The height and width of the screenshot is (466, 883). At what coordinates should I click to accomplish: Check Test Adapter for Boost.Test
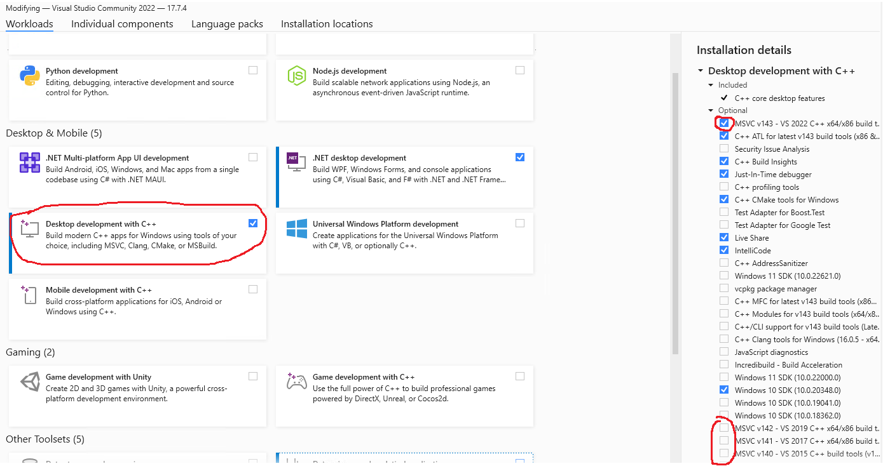(724, 212)
